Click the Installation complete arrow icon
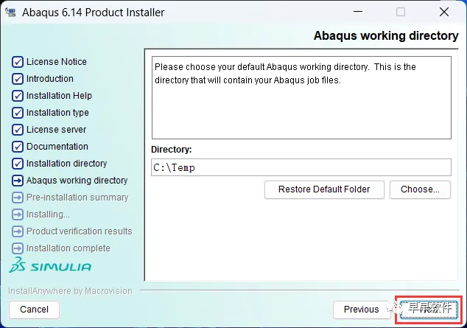 (18, 248)
